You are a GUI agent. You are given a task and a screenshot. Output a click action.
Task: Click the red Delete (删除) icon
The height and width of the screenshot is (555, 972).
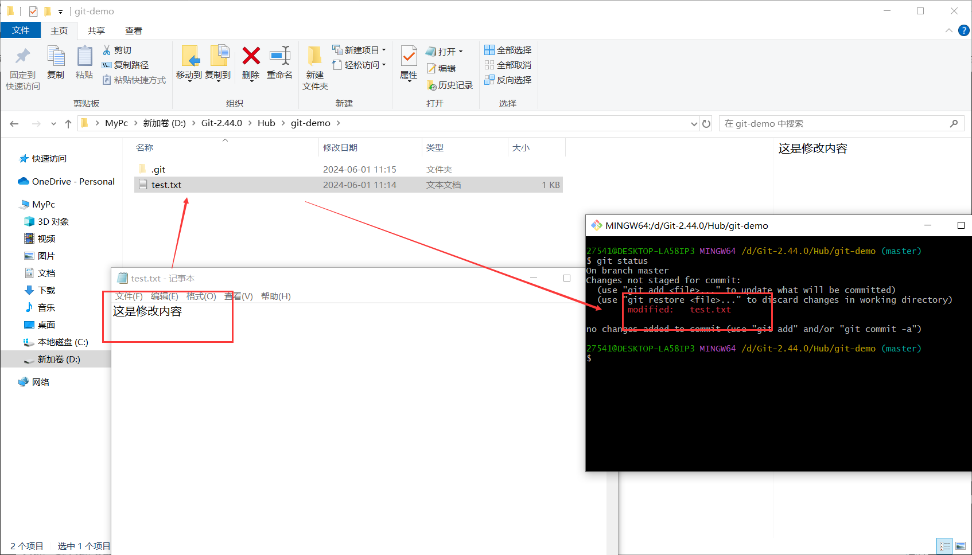[251, 56]
